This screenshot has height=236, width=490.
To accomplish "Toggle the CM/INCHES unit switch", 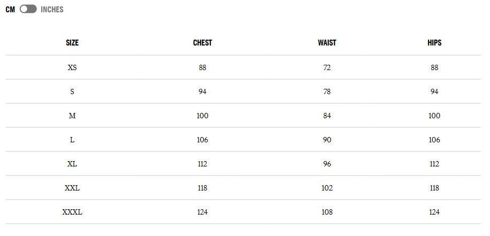I will tap(28, 10).
